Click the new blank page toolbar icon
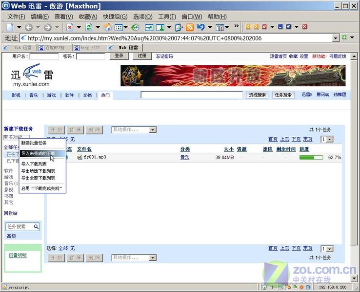This screenshot has width=360, height=292. (x=10, y=27)
